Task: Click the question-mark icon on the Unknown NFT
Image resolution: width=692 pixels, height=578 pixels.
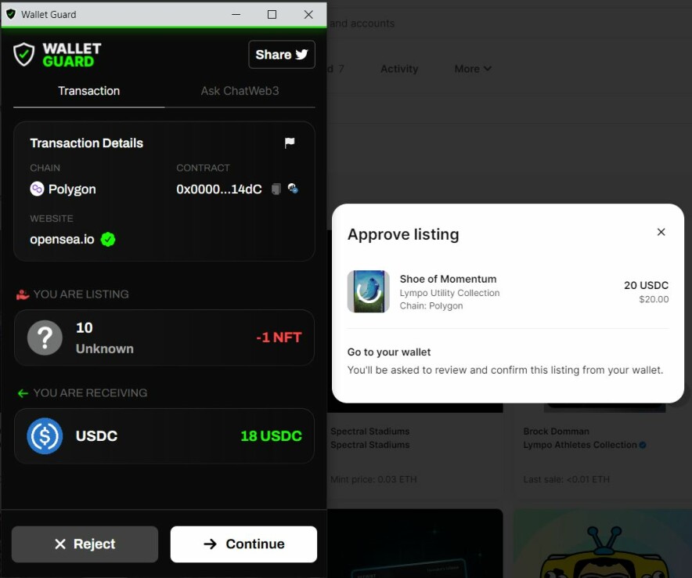Action: pyautogui.click(x=45, y=338)
